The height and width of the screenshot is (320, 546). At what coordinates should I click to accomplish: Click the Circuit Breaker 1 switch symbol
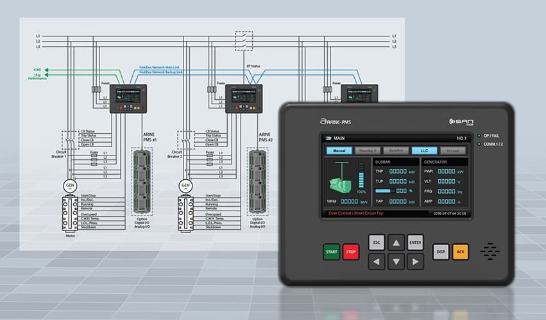point(70,140)
